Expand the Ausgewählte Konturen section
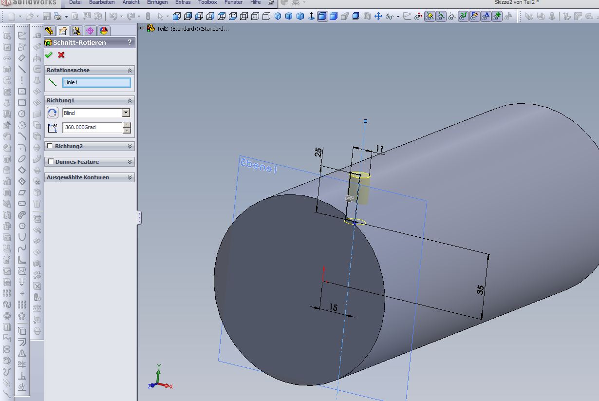 [130, 177]
